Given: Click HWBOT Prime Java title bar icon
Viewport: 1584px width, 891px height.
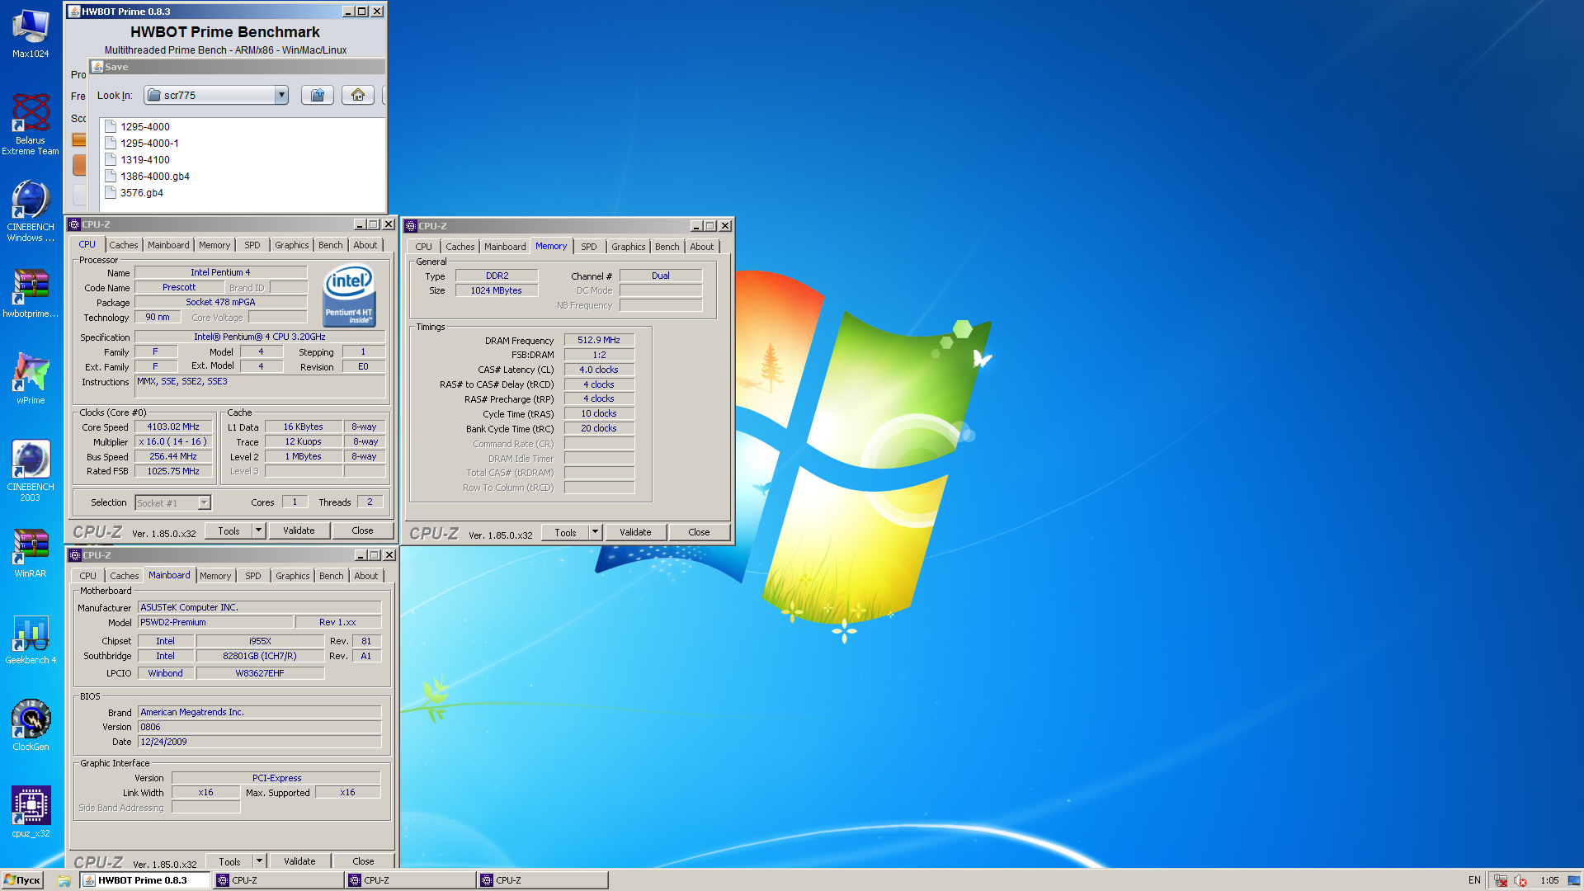Looking at the screenshot, I should tap(73, 12).
